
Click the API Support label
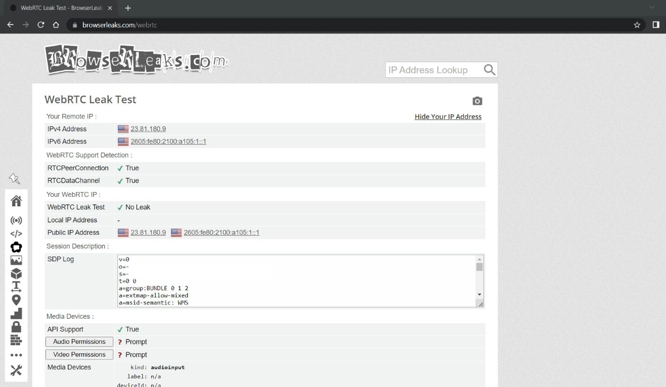(65, 329)
